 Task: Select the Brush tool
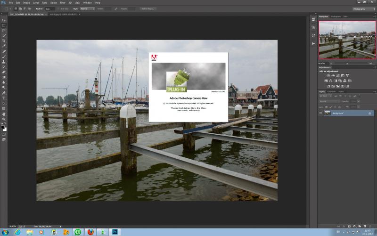[4, 57]
